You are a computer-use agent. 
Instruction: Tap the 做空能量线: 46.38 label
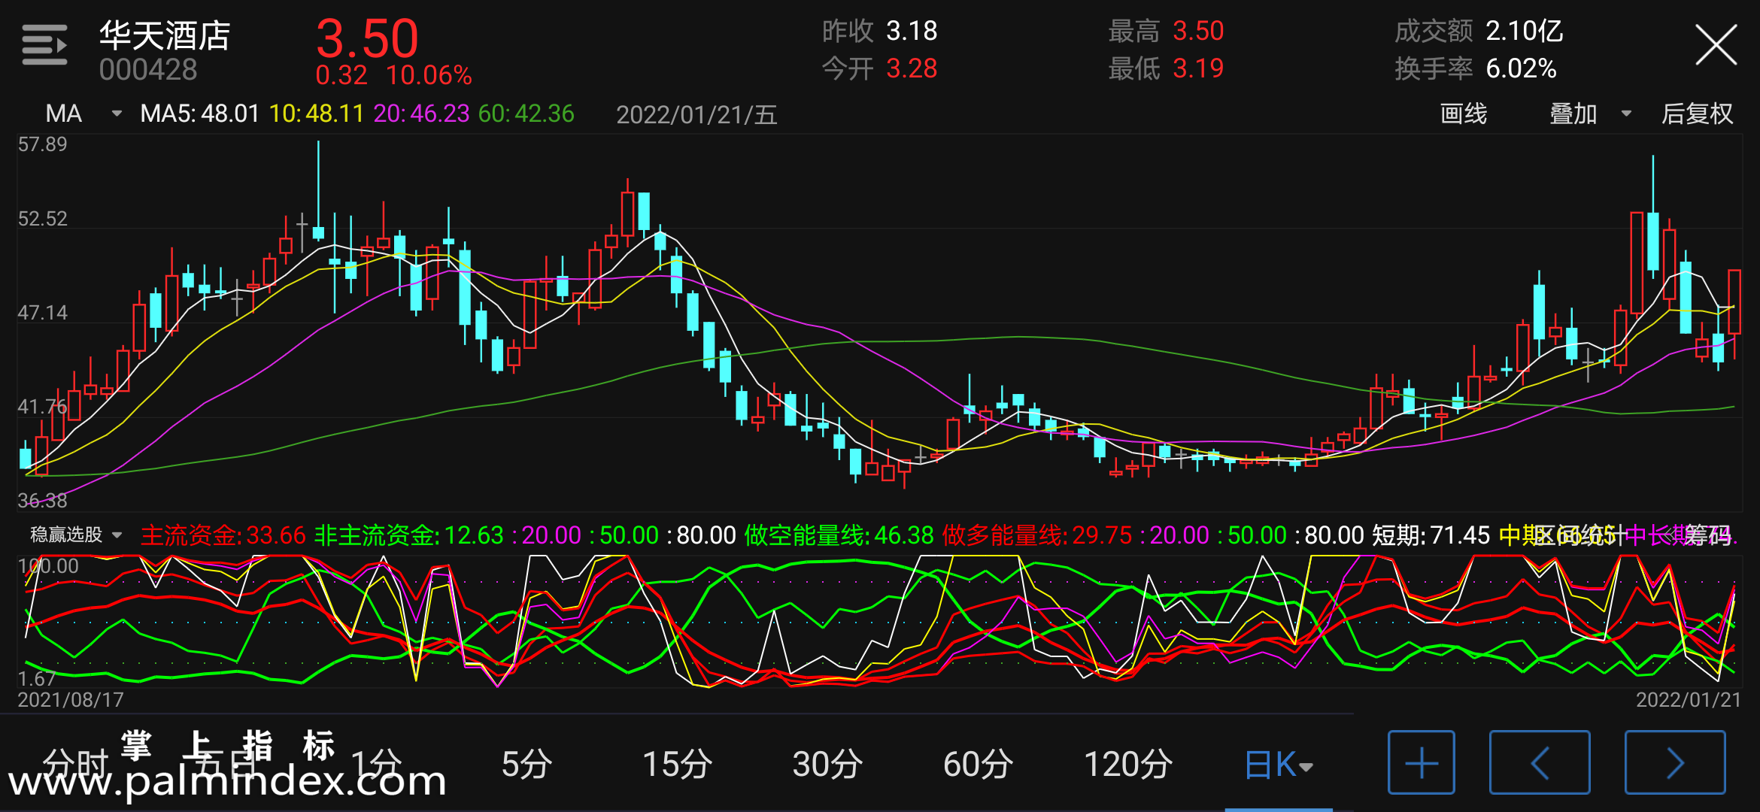click(x=839, y=535)
